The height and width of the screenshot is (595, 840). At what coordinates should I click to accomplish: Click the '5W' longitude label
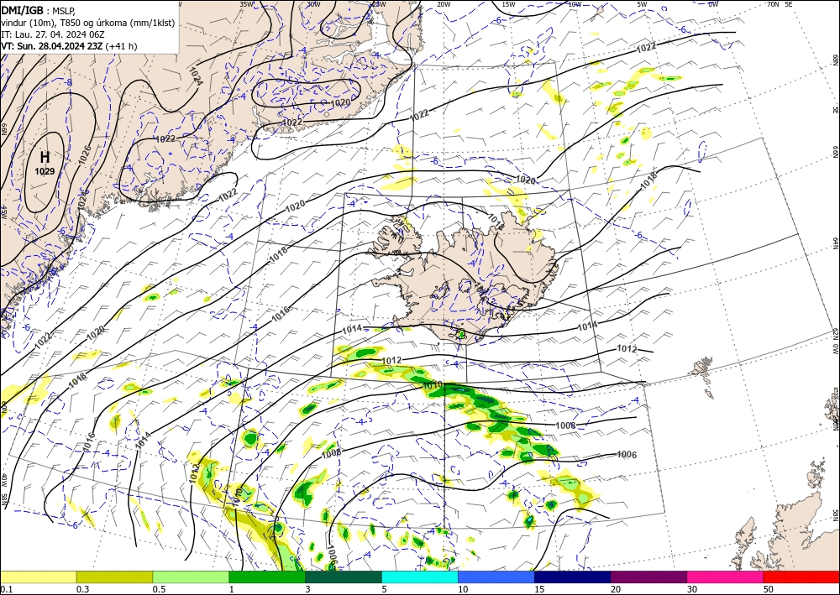point(642,4)
